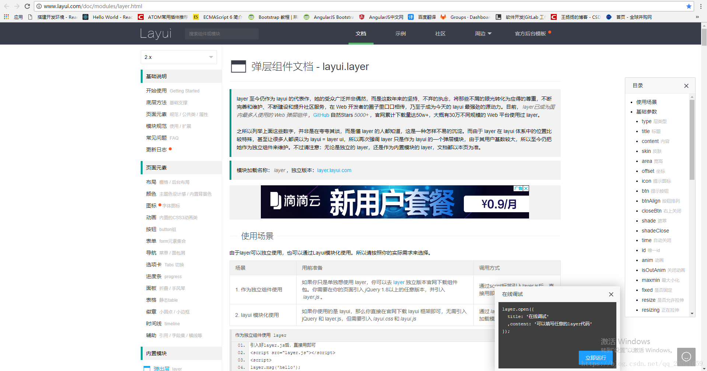Click the layer window icon beside page title

tap(238, 66)
